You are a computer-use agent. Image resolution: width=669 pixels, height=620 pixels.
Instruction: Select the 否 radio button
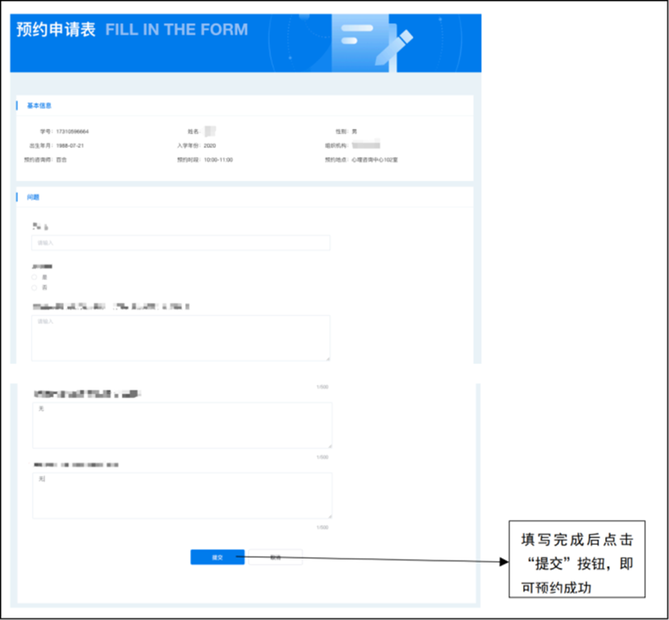coord(35,287)
